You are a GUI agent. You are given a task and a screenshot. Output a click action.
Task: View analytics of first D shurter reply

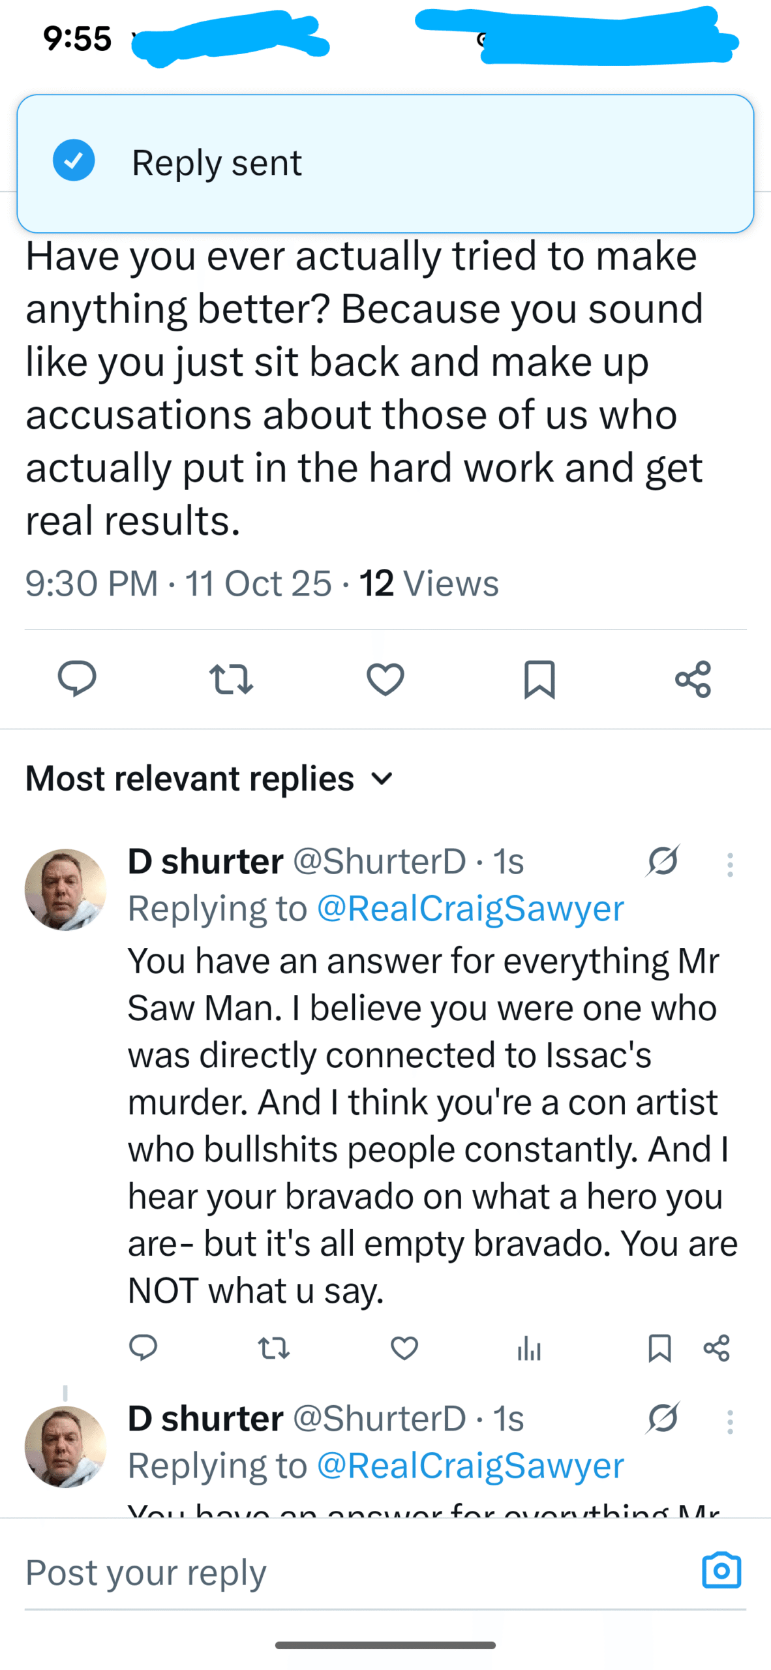point(529,1348)
